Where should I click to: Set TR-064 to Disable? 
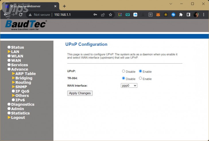(123, 78)
